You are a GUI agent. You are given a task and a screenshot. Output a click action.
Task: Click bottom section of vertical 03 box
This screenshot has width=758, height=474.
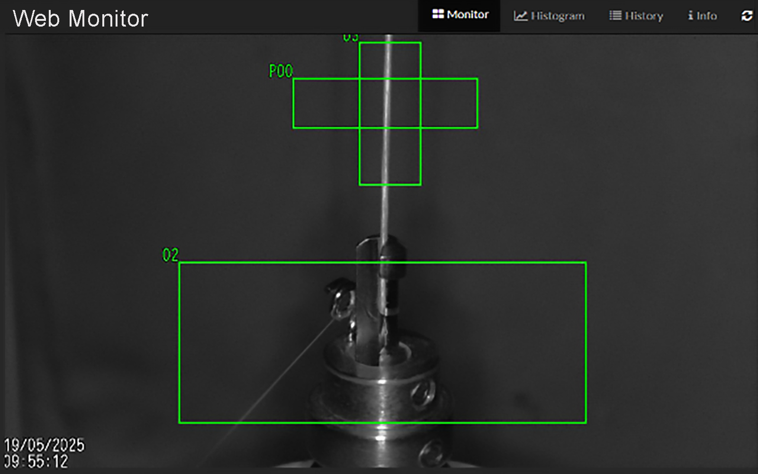390,156
